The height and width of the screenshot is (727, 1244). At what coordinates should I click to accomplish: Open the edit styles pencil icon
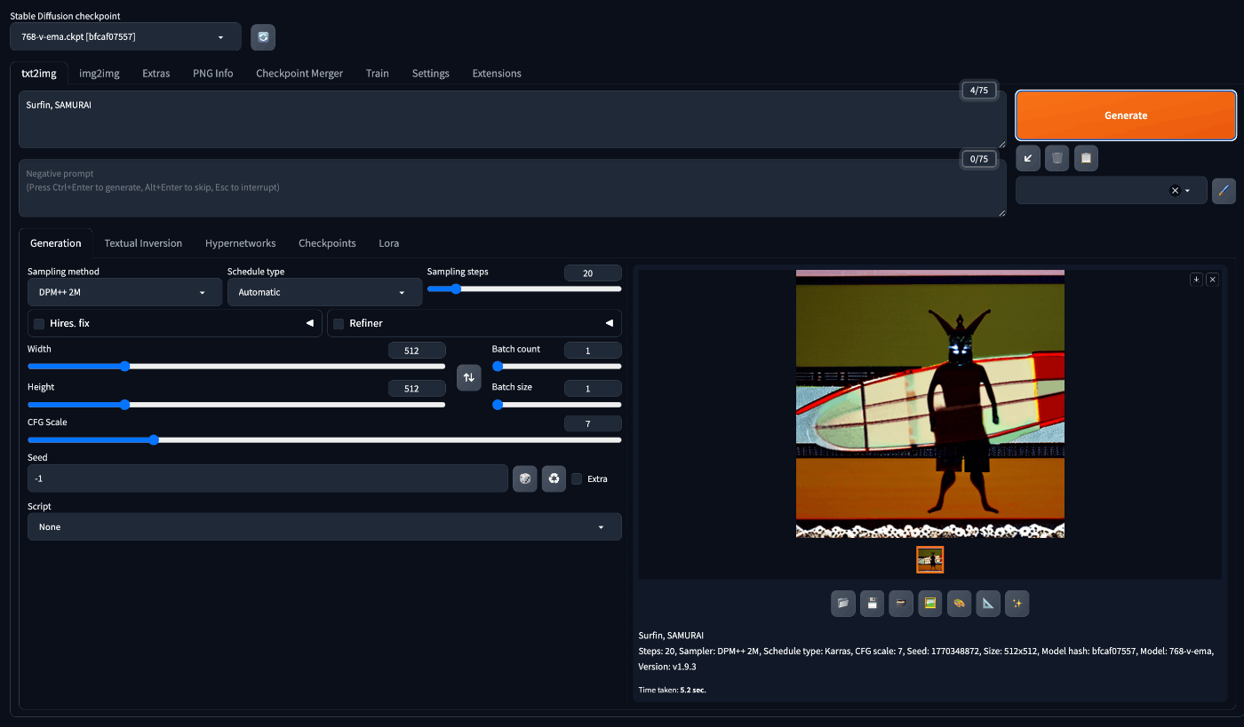coord(1224,190)
